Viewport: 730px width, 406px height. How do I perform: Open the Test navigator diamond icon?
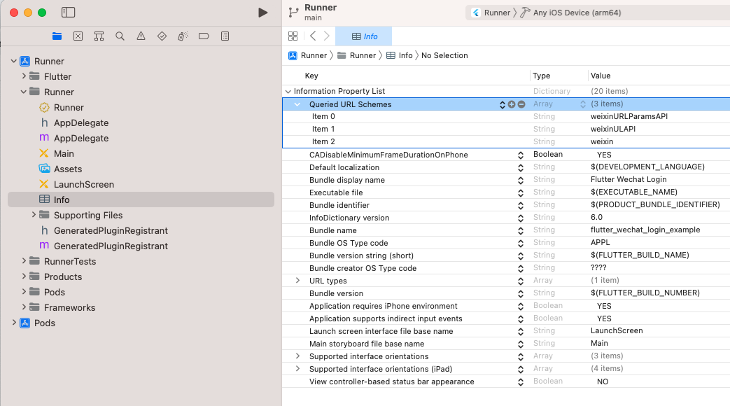162,36
